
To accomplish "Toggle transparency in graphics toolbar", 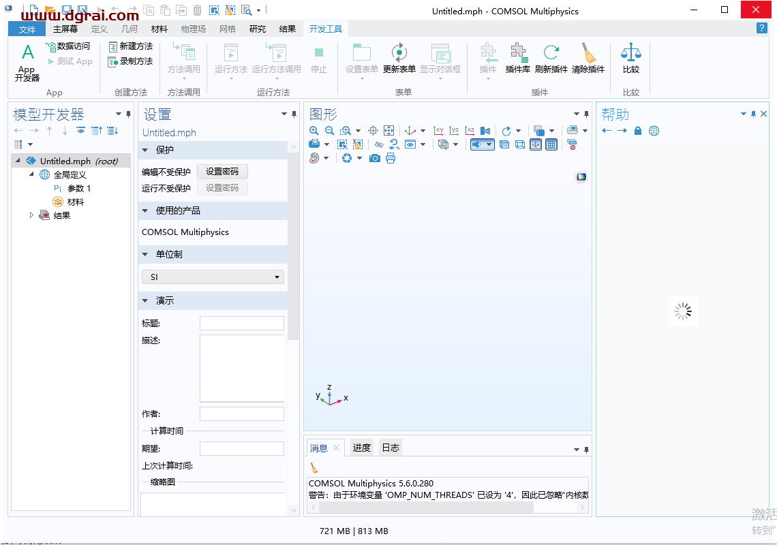I will pos(504,144).
